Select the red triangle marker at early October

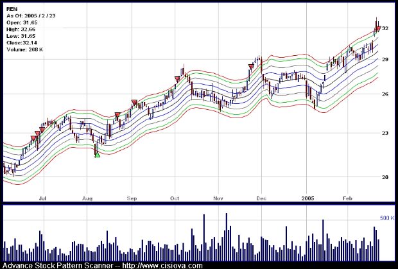[177, 79]
